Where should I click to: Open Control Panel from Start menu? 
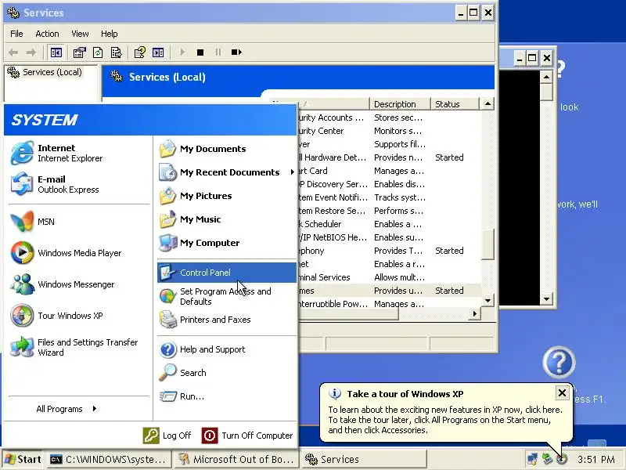(226, 273)
